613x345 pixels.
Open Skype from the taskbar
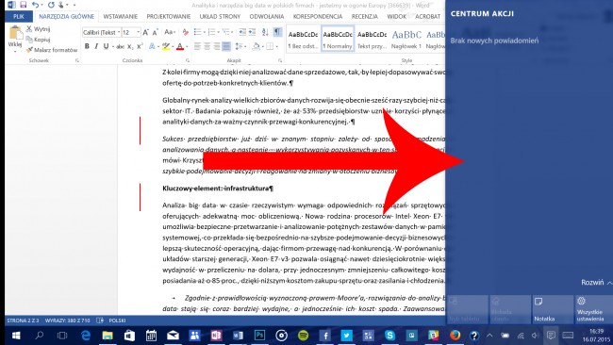(x=389, y=336)
